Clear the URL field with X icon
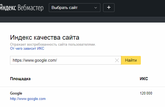 (x=117, y=60)
